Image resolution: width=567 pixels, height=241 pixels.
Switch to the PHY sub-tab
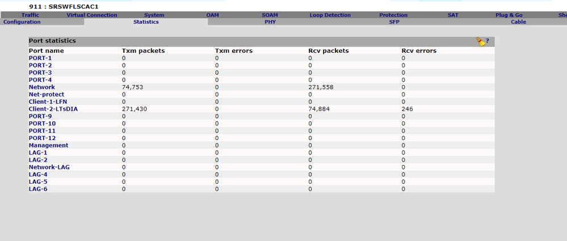click(x=270, y=22)
